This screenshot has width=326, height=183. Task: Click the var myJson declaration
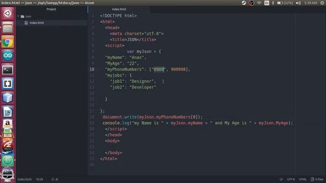144,51
